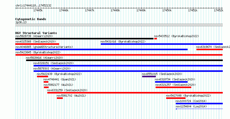Screen dimensions: 230x119
Task: Click the 17445k ruler position
Action: 38,10
